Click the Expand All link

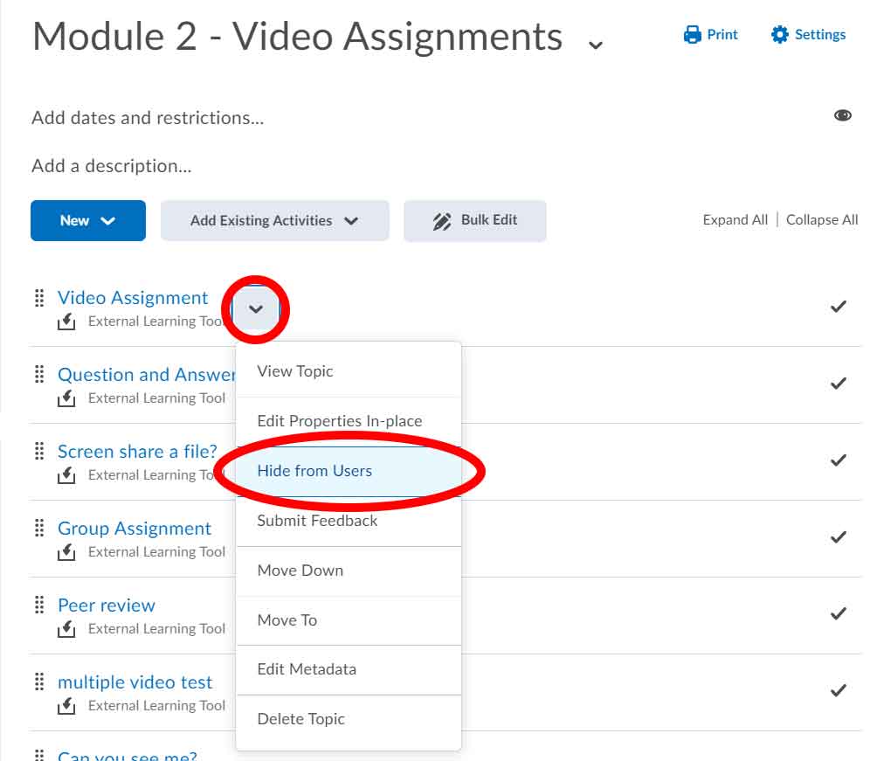pos(735,220)
